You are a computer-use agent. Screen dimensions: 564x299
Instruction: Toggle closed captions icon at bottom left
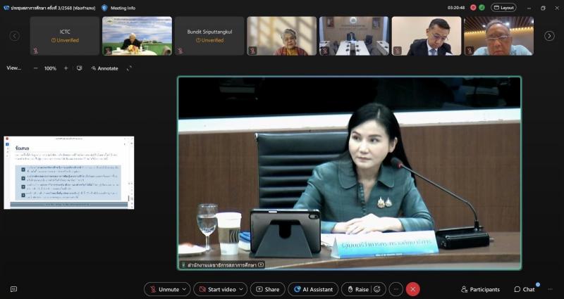pos(13,289)
